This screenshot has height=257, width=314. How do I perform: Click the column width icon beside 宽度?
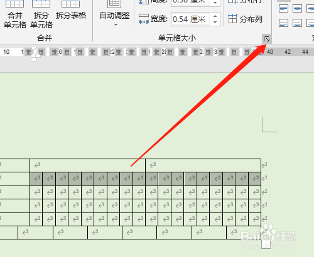tap(144, 19)
